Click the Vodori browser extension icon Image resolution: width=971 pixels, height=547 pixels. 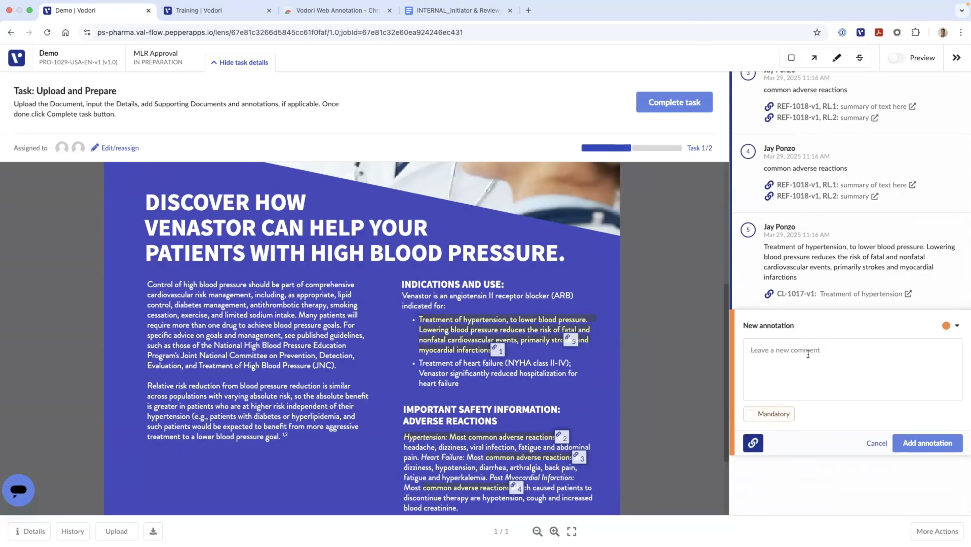click(x=861, y=32)
